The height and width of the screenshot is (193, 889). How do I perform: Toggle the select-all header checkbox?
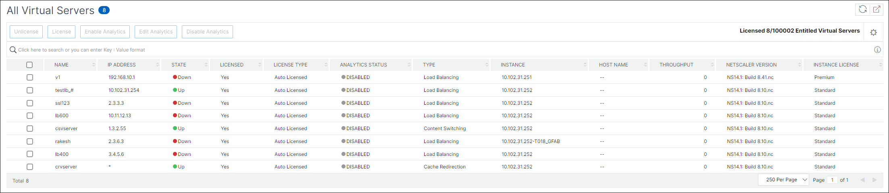point(29,65)
